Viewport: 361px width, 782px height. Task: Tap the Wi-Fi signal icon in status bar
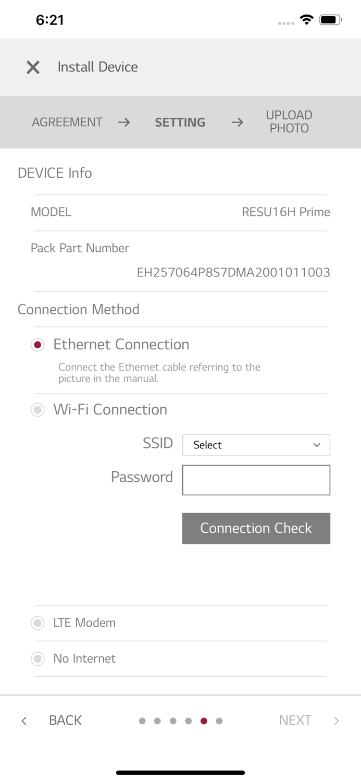[307, 19]
